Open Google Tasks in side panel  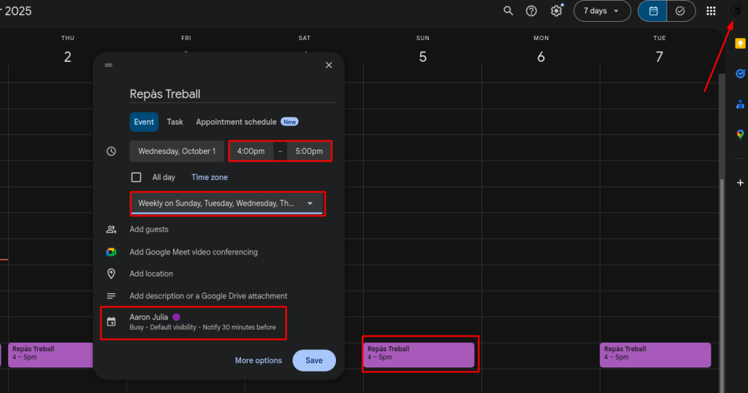(x=740, y=74)
